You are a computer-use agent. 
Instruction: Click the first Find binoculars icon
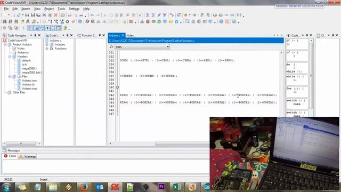click(5, 21)
